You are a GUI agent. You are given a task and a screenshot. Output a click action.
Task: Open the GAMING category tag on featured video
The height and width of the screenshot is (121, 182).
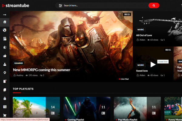click(x=19, y=63)
